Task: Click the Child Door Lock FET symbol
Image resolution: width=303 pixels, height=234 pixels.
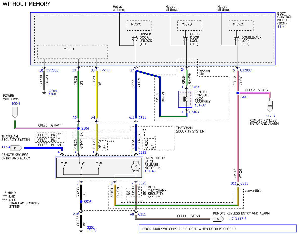Action: (x=185, y=38)
